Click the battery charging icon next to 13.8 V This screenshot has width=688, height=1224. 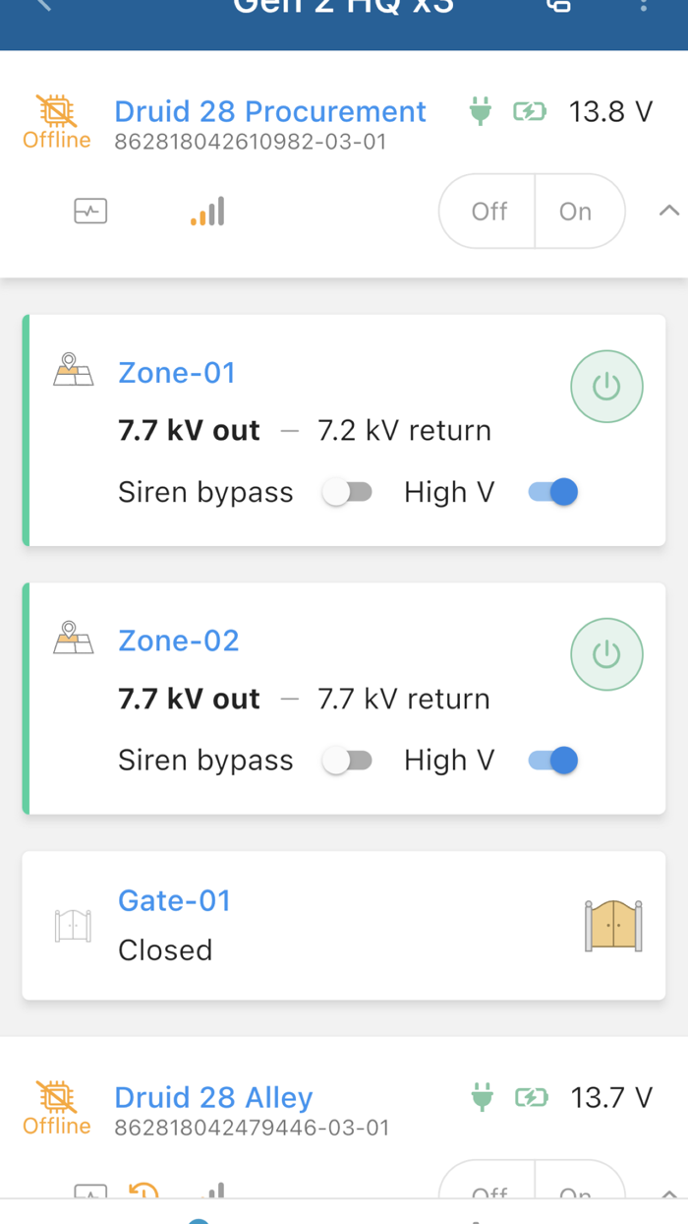click(x=530, y=112)
